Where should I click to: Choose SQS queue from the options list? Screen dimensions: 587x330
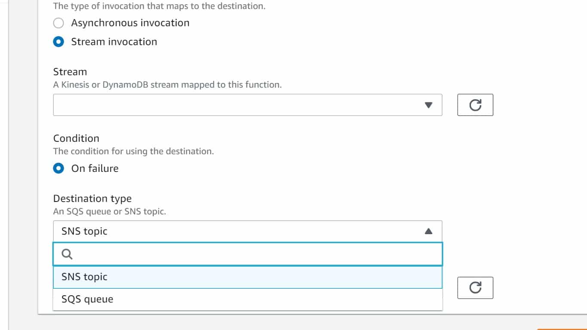pos(87,299)
